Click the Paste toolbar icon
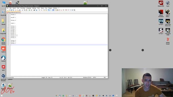The height and width of the screenshot is (97, 173). click(x=26, y=10)
